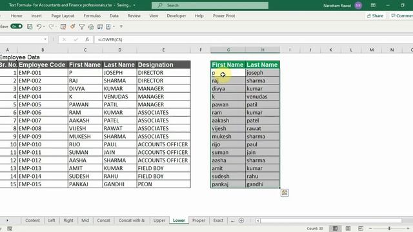Click the page icon before the toolbar arrow

point(108,26)
